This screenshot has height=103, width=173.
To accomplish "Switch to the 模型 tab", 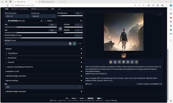I will coord(53,9).
